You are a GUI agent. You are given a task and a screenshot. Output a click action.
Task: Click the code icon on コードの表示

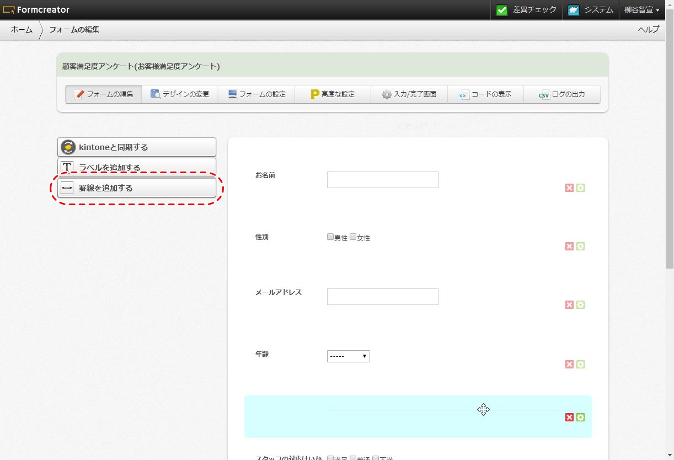point(464,95)
